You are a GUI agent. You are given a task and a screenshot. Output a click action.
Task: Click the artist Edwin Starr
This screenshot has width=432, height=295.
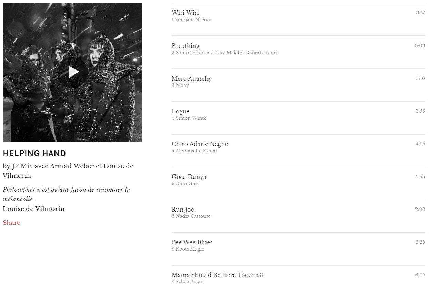click(189, 282)
